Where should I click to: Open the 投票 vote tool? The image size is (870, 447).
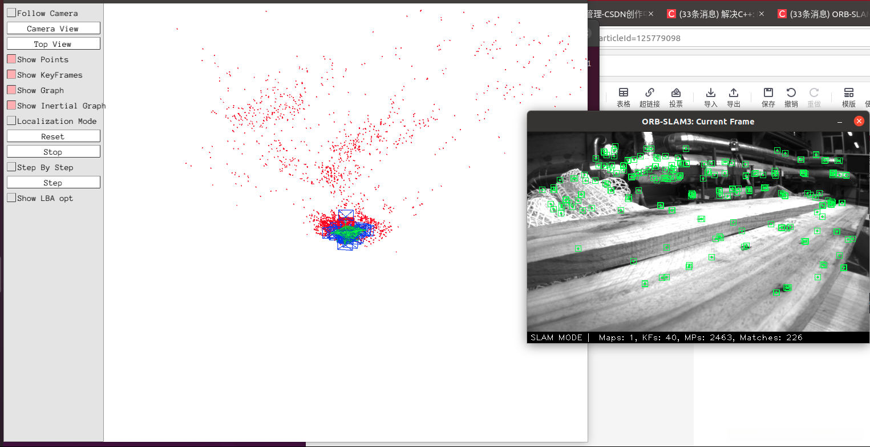click(676, 98)
